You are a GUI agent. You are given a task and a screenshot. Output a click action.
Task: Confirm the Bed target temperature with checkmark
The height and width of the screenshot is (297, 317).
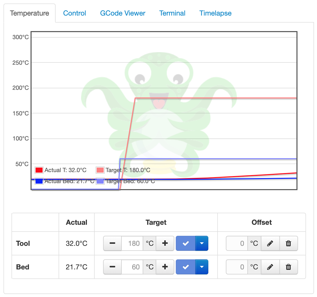[x=186, y=267]
